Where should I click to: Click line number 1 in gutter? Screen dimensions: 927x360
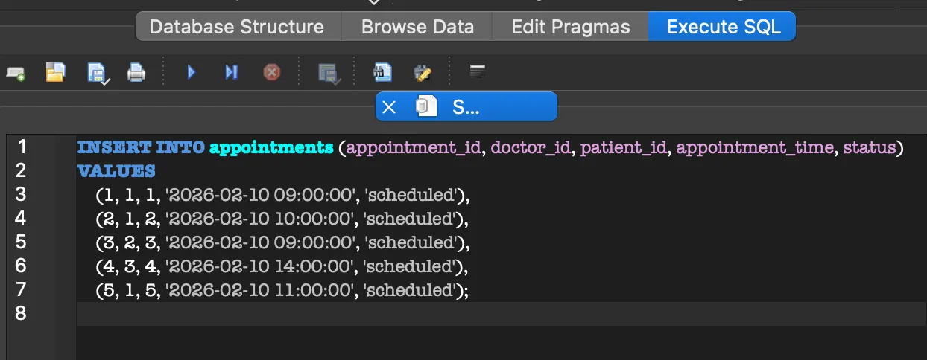21,147
